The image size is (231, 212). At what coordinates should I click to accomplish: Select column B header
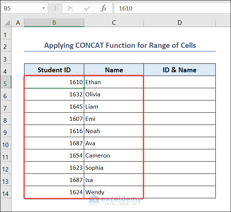pos(54,23)
